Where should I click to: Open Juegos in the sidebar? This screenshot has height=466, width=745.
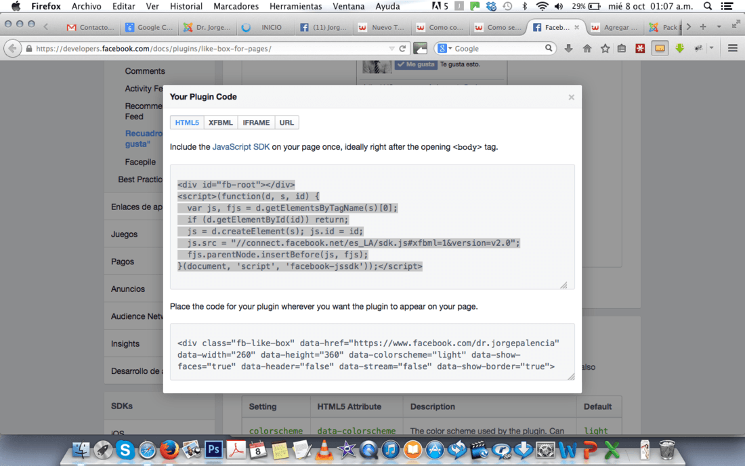124,234
